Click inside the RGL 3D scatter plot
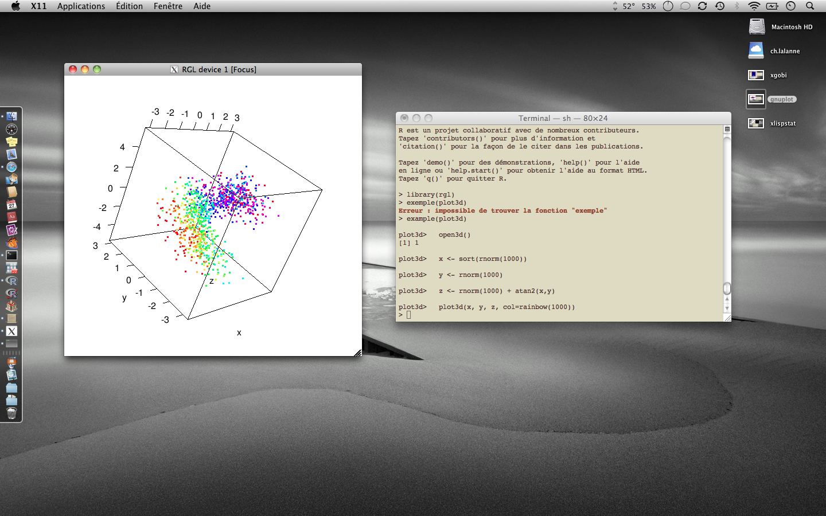 click(212, 218)
